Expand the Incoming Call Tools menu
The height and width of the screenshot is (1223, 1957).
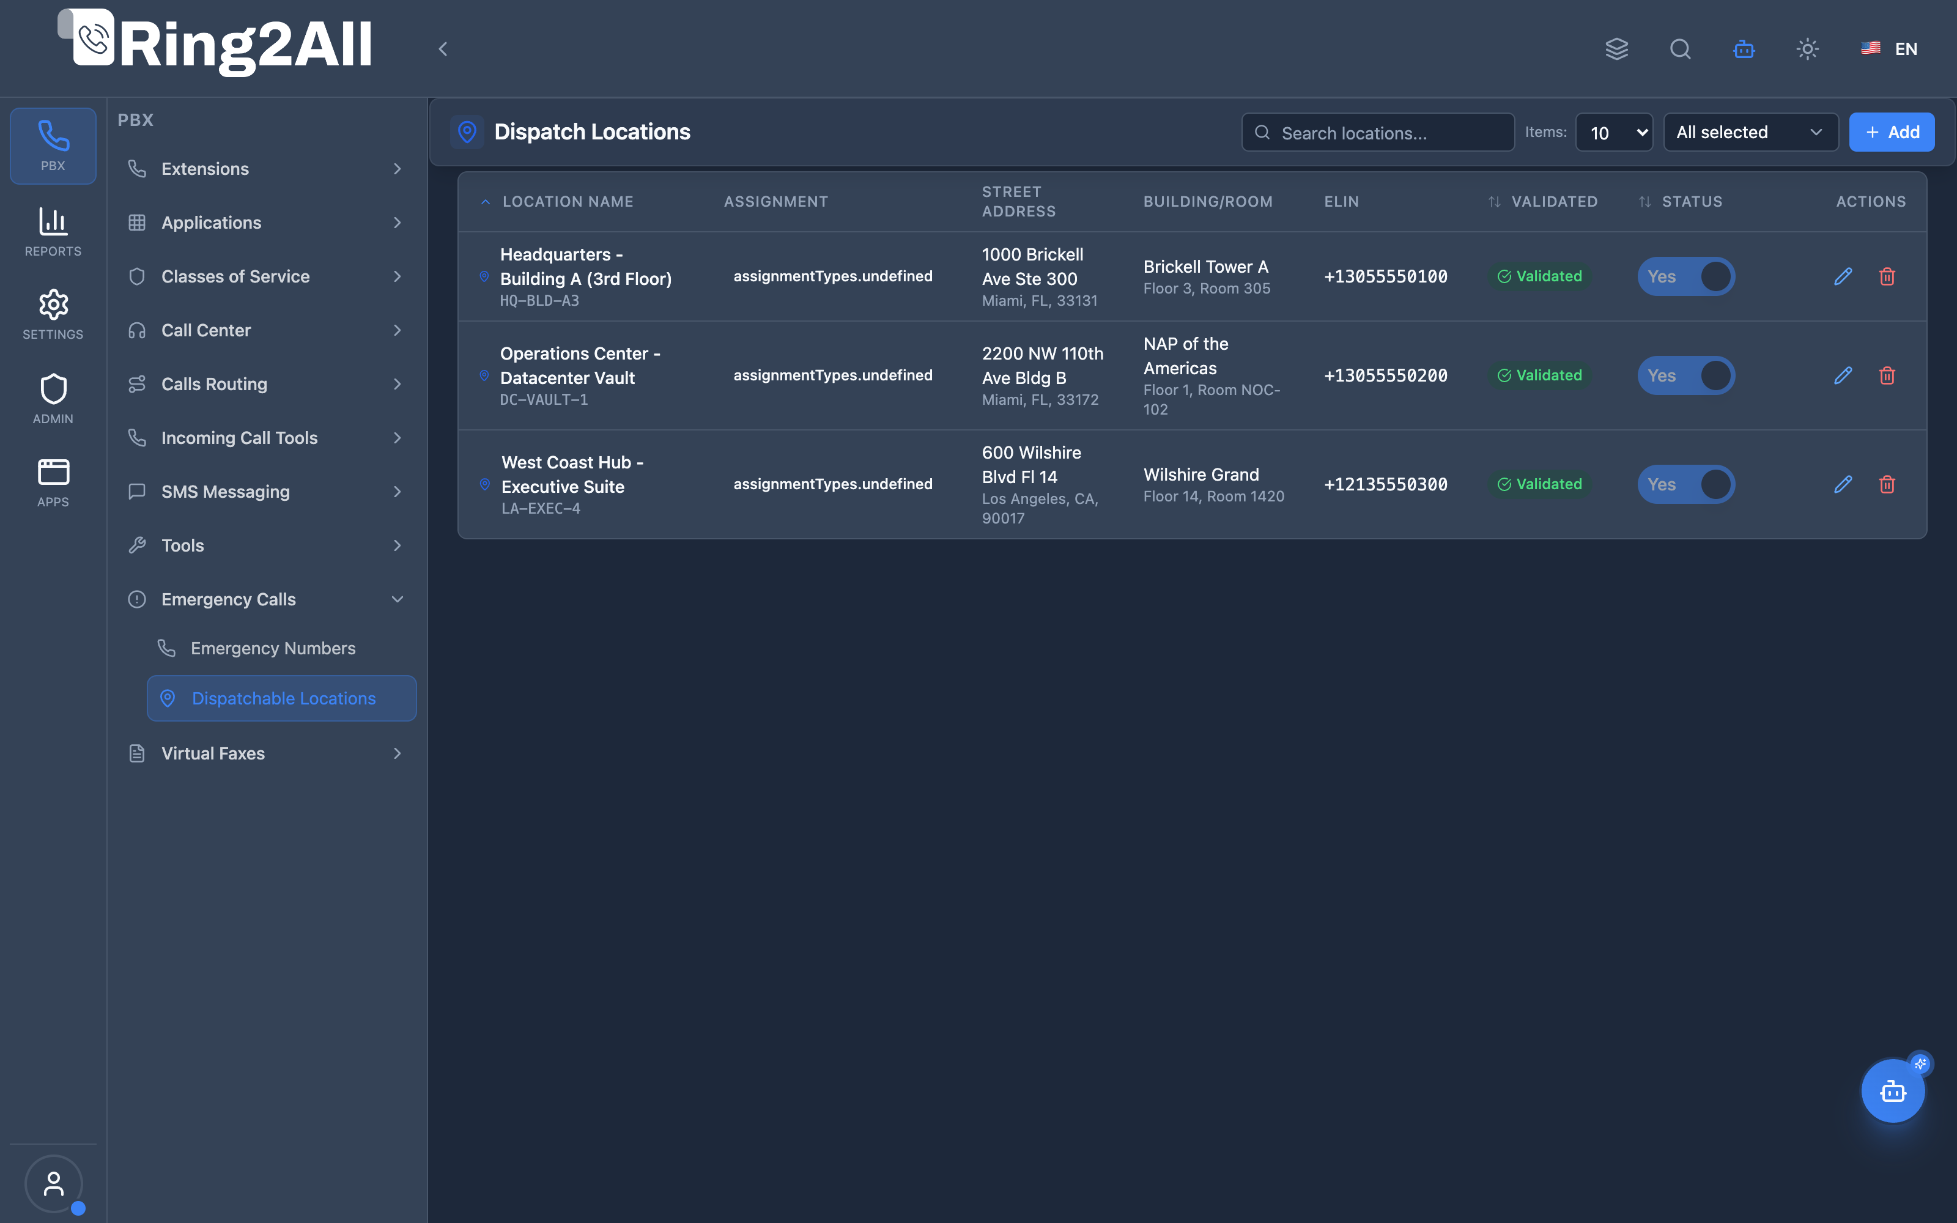(265, 438)
